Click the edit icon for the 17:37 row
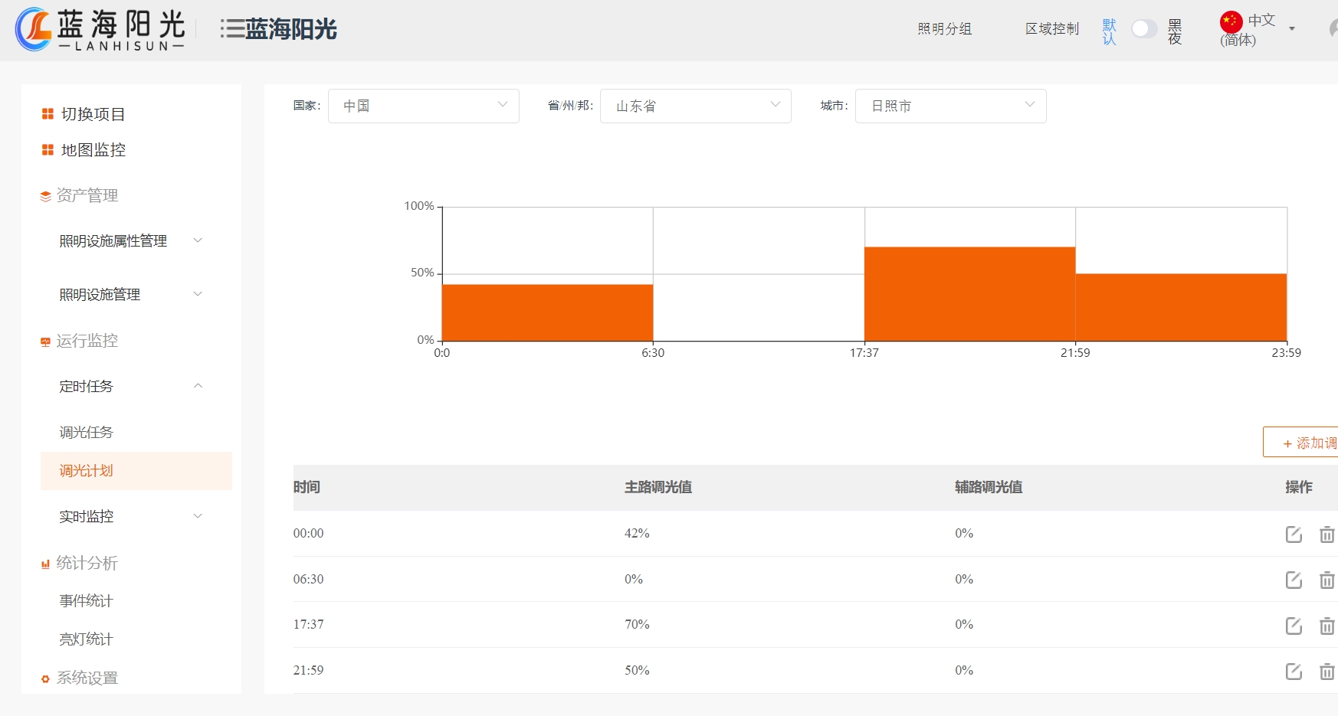This screenshot has height=716, width=1338. click(1294, 626)
